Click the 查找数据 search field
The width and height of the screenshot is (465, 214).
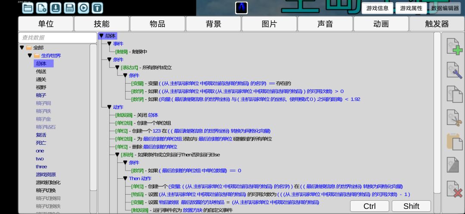pyautogui.click(x=58, y=37)
